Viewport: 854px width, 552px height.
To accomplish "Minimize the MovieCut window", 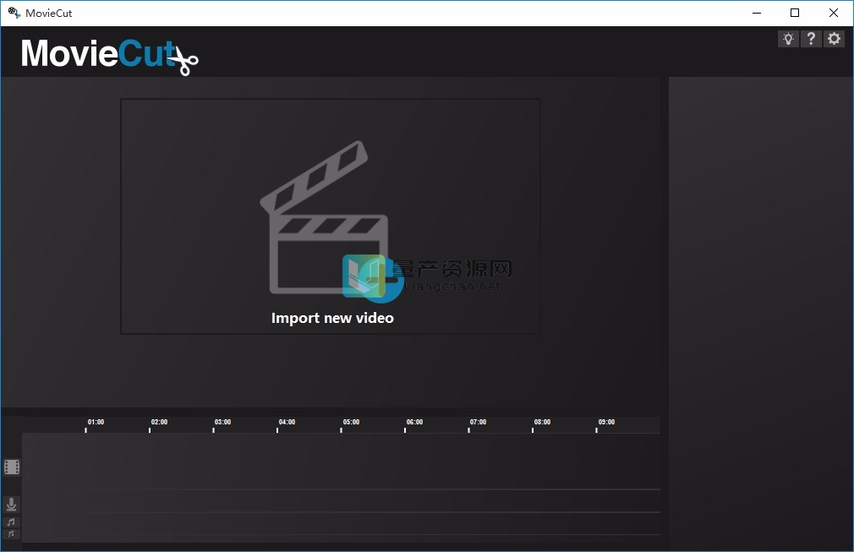I will (757, 13).
